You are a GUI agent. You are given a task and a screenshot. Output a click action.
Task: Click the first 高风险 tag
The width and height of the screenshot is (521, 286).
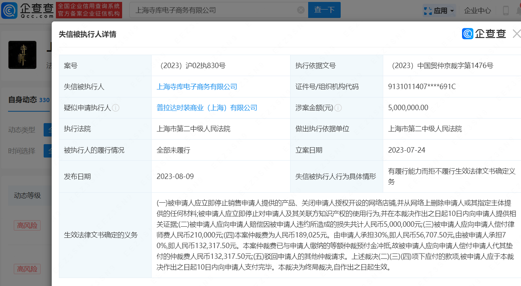[x=27, y=225]
